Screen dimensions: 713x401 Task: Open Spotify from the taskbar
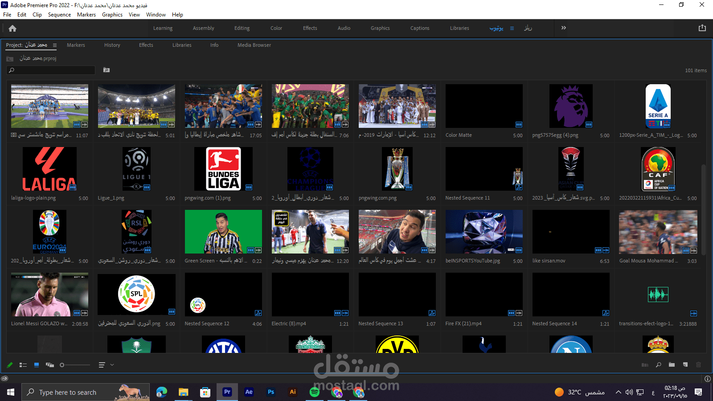(315, 392)
